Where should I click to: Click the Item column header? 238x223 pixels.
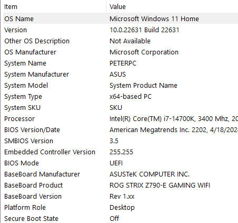click(55, 6)
